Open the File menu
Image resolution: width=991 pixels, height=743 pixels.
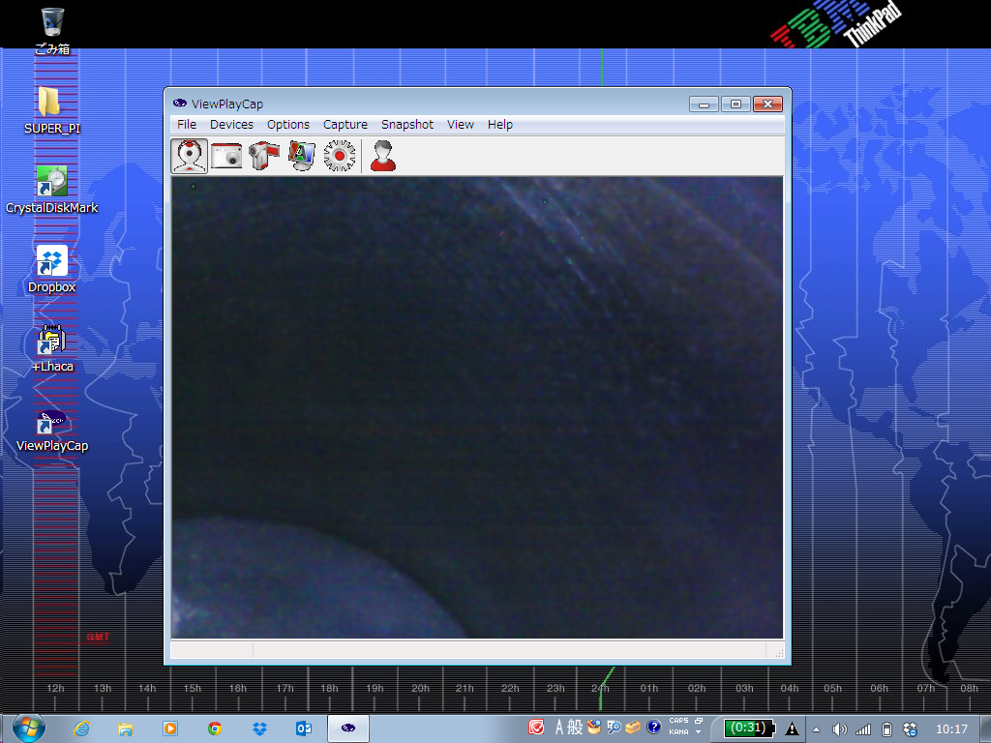point(187,125)
